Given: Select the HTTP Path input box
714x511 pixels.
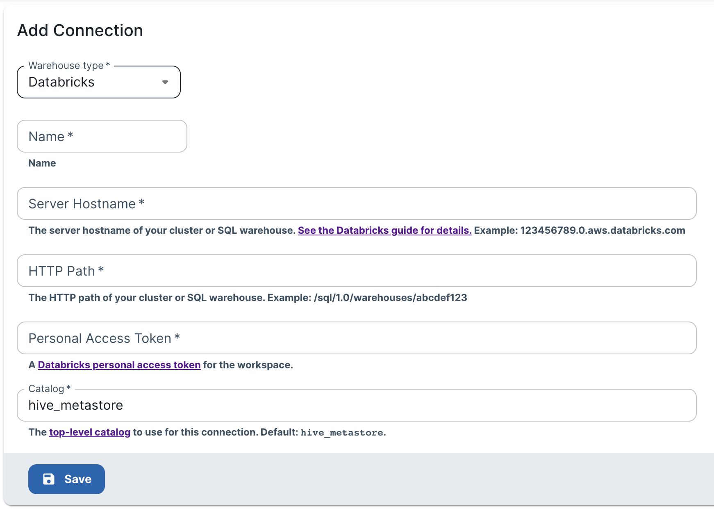Looking at the screenshot, I should click(x=357, y=271).
